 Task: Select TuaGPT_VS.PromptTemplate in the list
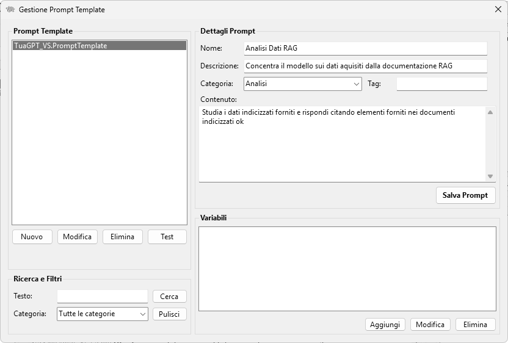coord(100,46)
